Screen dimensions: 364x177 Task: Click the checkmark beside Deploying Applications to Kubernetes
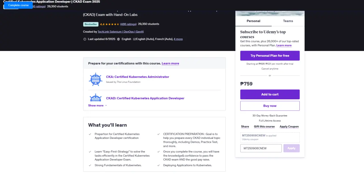click(158, 165)
